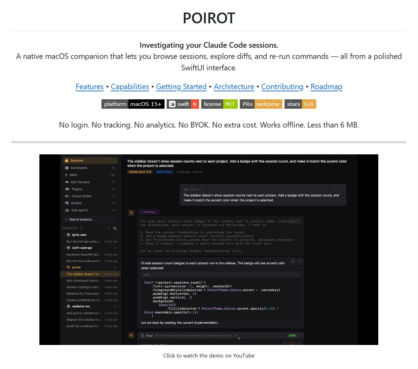Click the file icon in the Read row
Screen dimensions: 418x369
[143, 336]
